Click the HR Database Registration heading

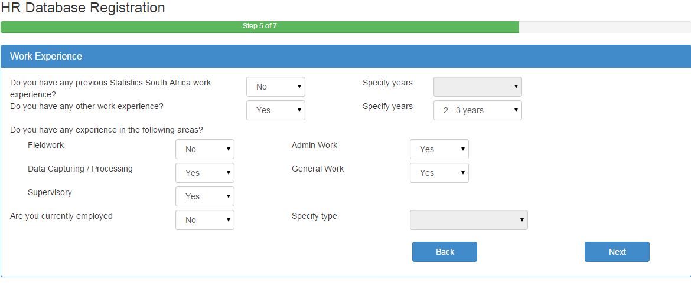[x=83, y=8]
